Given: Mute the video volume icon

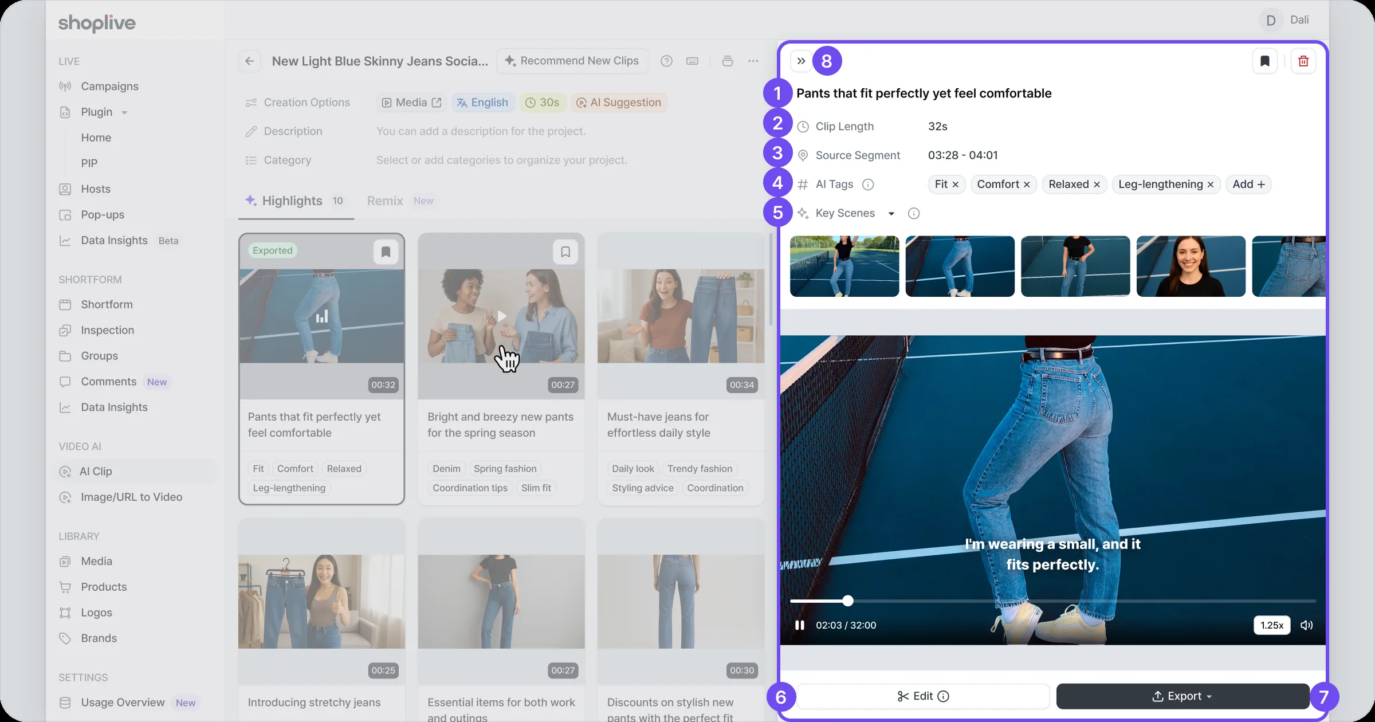Looking at the screenshot, I should [x=1306, y=625].
